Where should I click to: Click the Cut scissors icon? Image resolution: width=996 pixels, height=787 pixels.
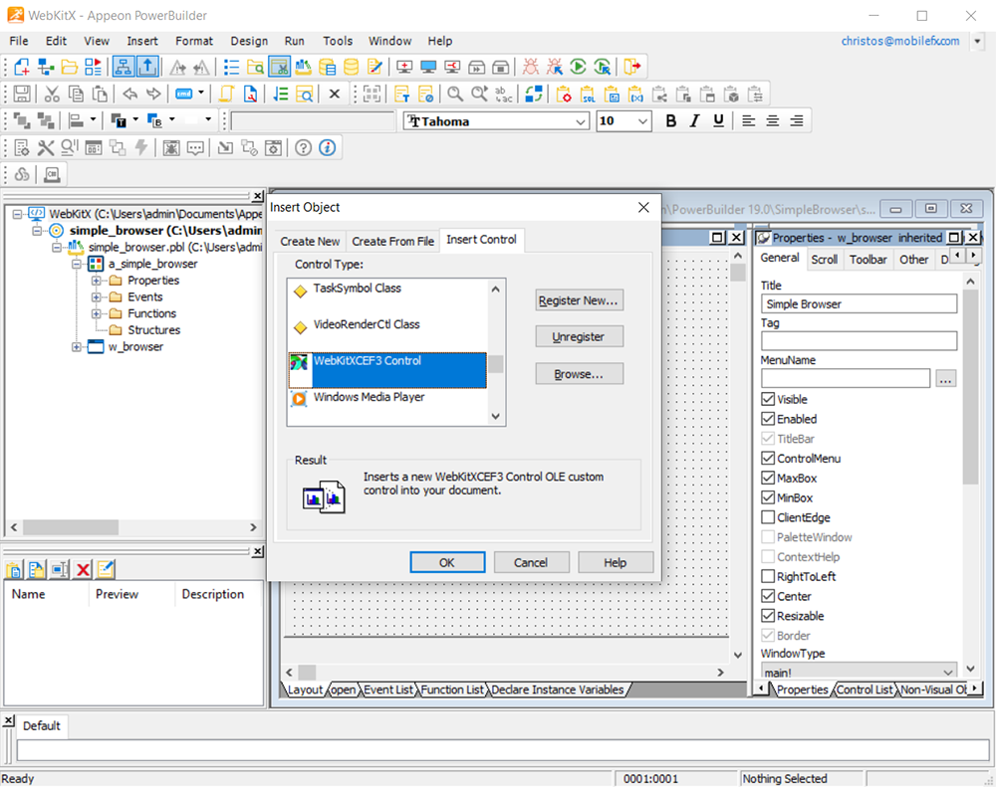point(52,95)
